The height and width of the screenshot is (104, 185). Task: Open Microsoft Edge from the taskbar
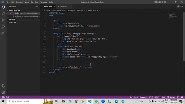click(116, 101)
